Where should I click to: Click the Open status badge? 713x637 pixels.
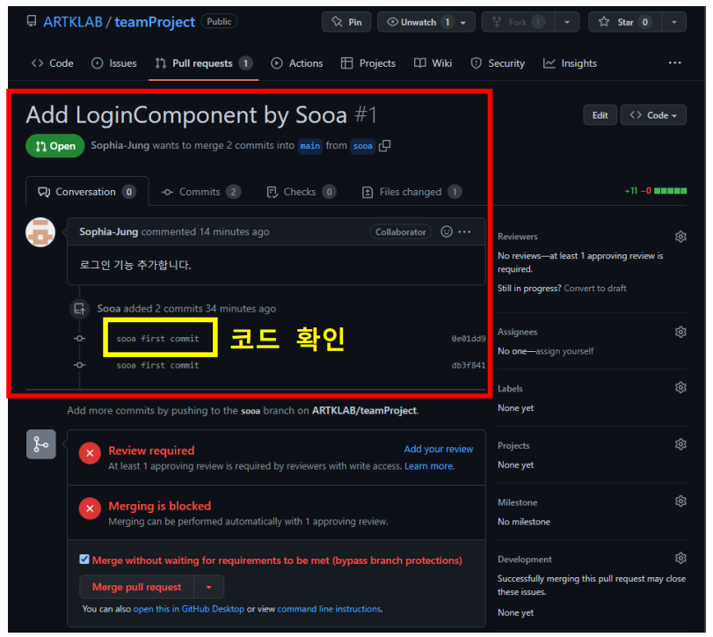55,146
